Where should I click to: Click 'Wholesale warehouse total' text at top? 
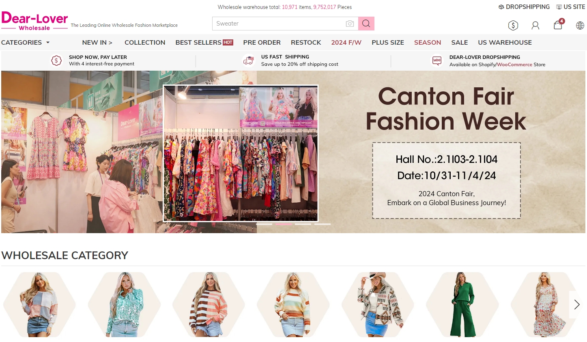coord(249,7)
